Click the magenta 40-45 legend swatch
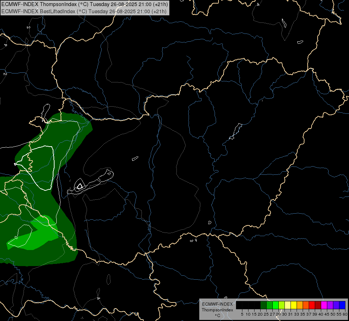The width and height of the screenshot is (349, 321). coord(324,305)
